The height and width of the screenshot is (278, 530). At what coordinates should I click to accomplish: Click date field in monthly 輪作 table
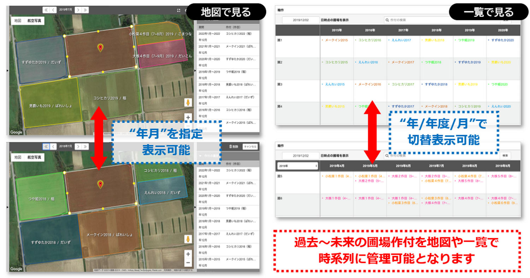(301, 156)
